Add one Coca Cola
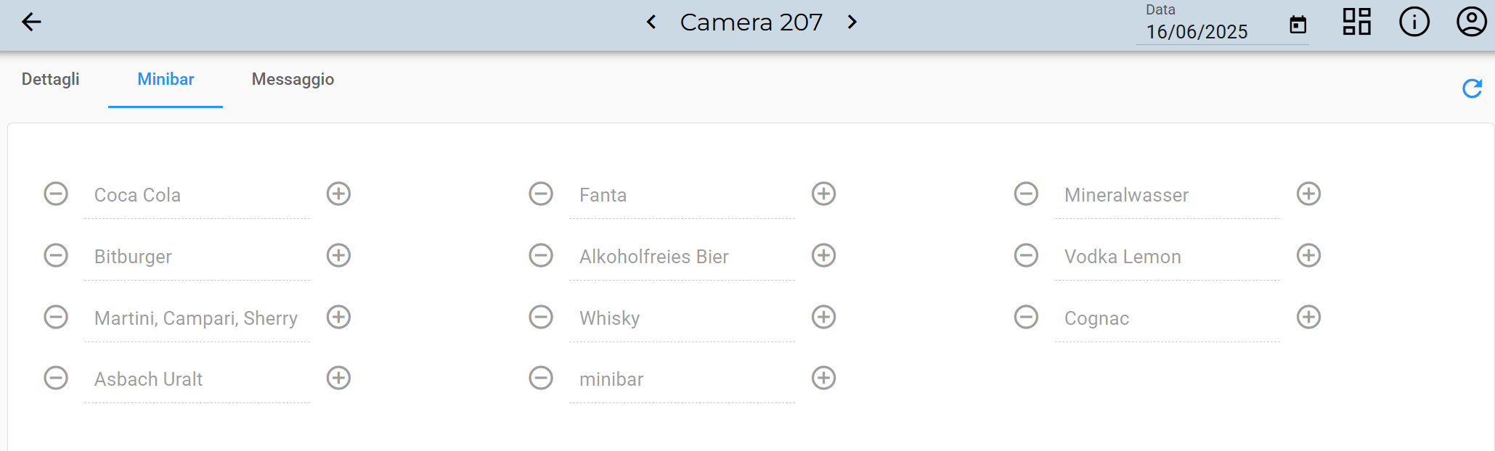Screen dimensions: 1495x451 [x=338, y=194]
